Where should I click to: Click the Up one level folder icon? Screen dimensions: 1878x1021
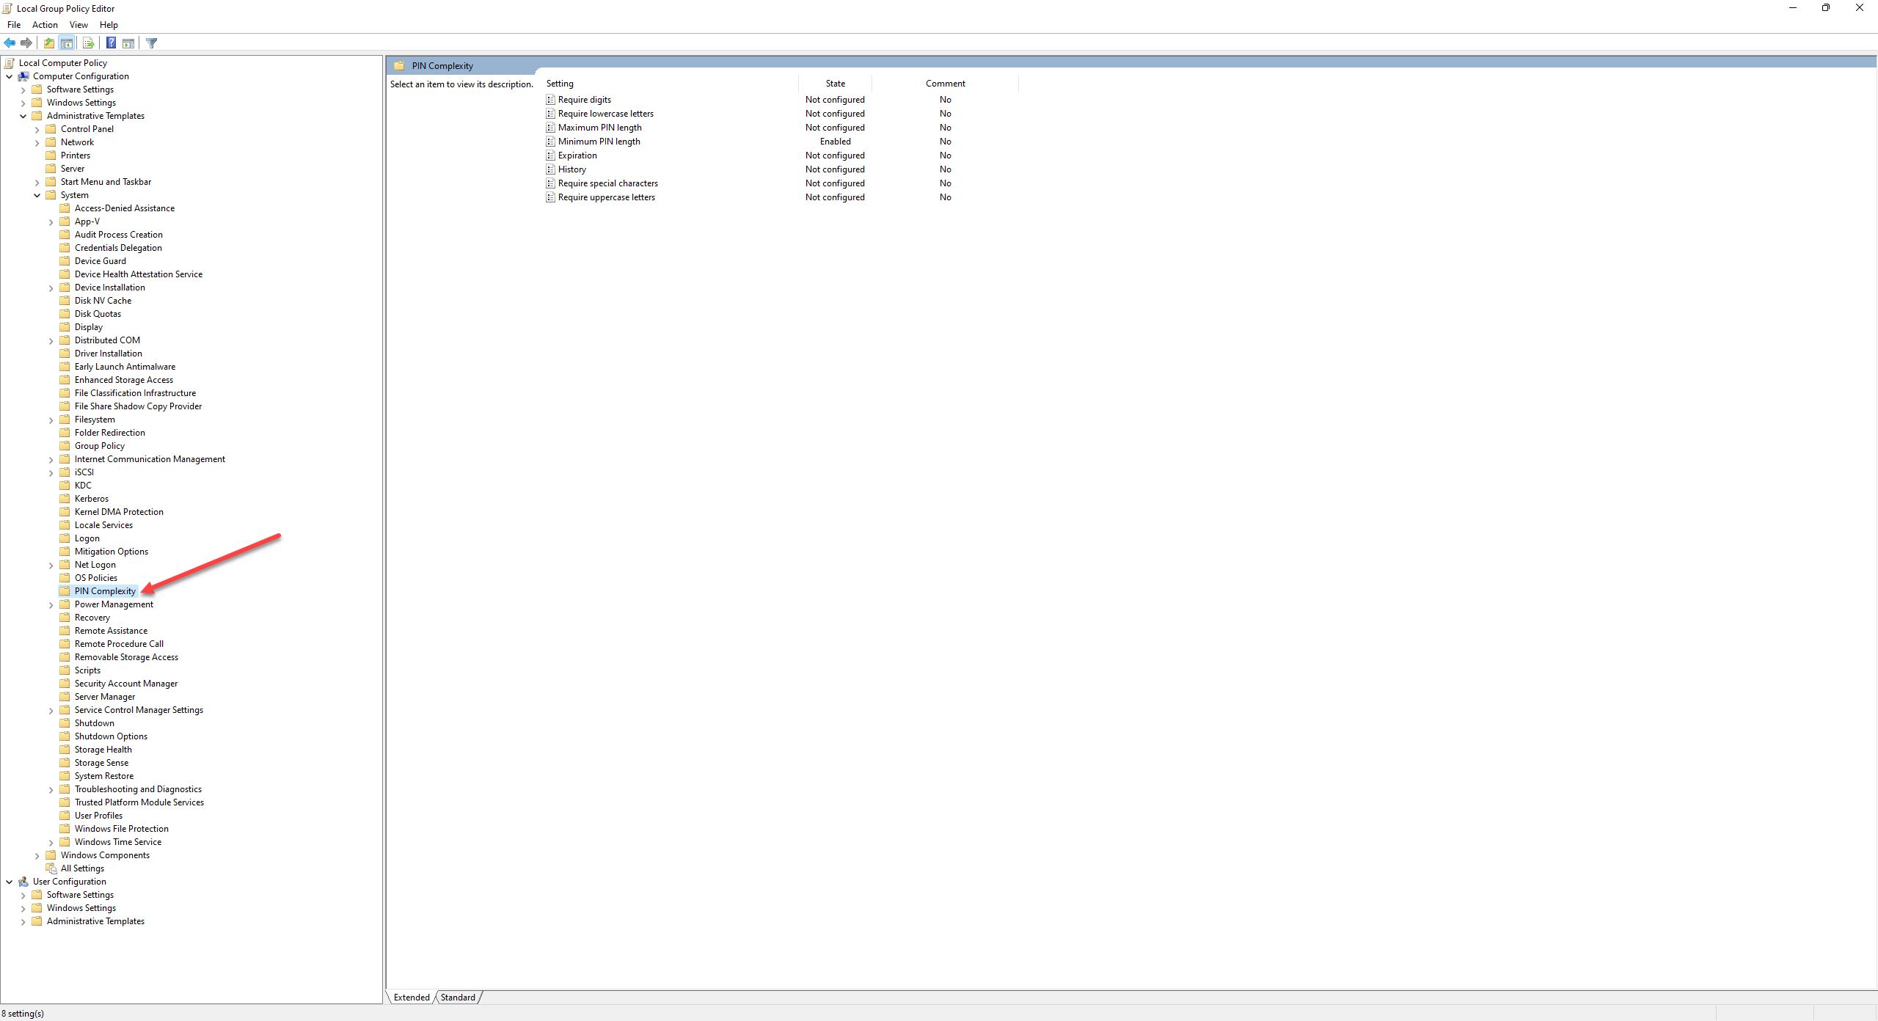pos(49,43)
